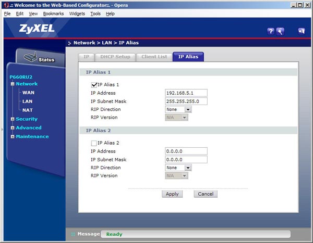The height and width of the screenshot is (243, 313).
Task: Switch to the Client List tab
Action: point(154,57)
